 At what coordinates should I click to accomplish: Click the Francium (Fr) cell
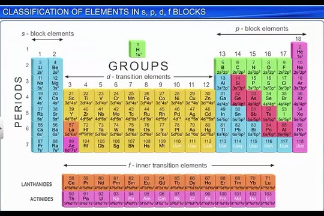[x=40, y=145]
